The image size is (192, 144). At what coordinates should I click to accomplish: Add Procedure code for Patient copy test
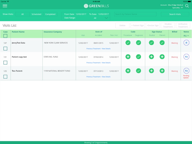point(128,57)
